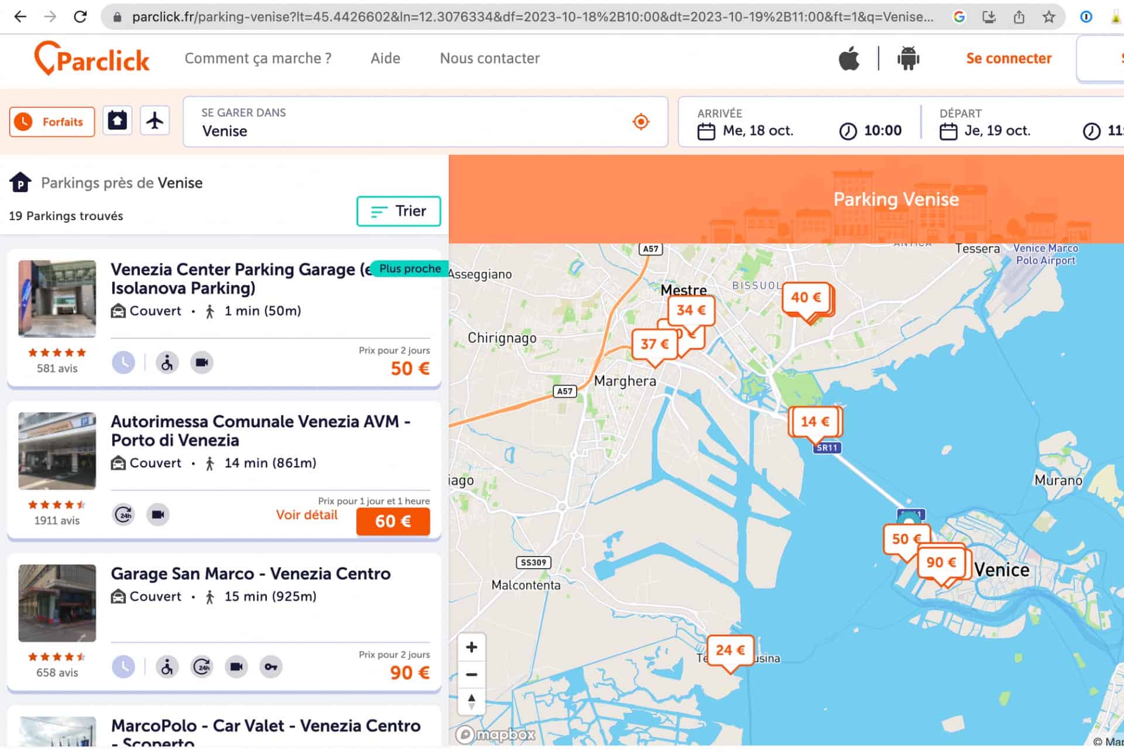The image size is (1124, 752).
Task: Click Venezia Center Parking thumbnail photo
Action: [x=57, y=298]
